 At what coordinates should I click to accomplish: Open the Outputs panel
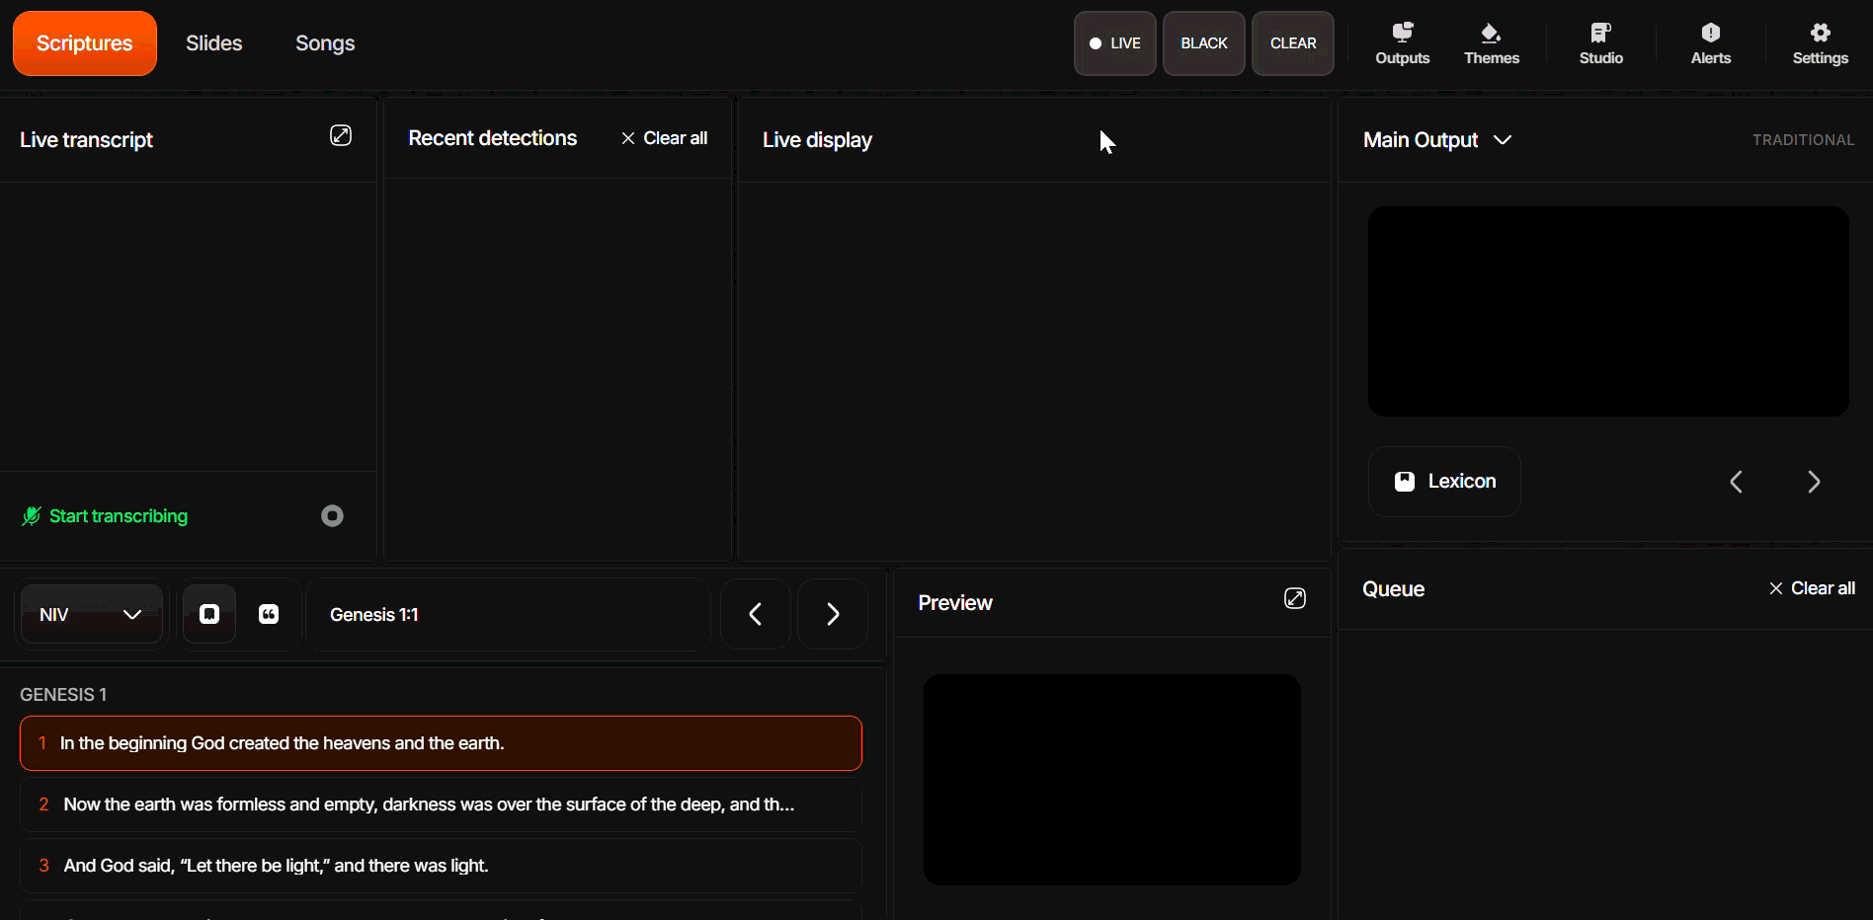coord(1403,44)
